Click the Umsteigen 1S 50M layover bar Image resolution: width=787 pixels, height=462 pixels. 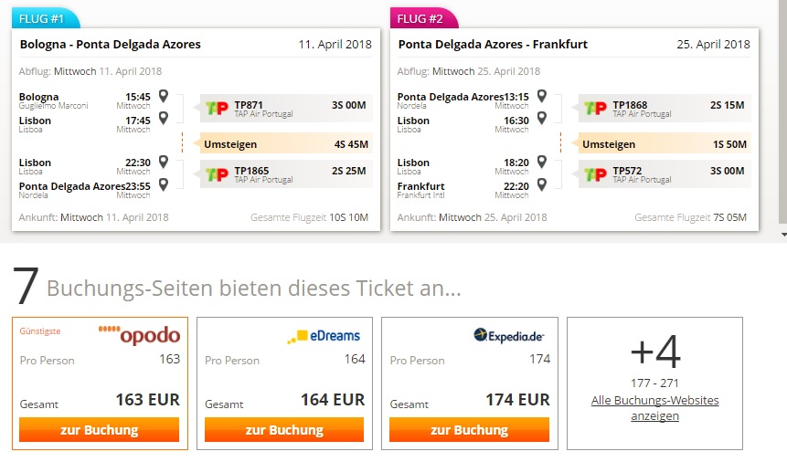click(665, 144)
